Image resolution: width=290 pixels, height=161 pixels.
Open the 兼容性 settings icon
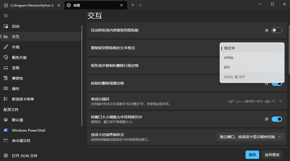6,78
